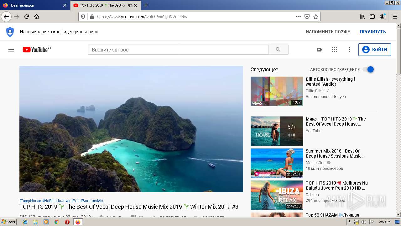Click the tracking protection shield icon
Screen dimensions: 401x226
(x=83, y=17)
